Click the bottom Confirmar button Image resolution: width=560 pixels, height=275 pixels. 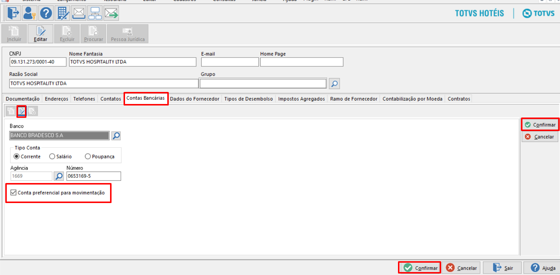pyautogui.click(x=420, y=268)
